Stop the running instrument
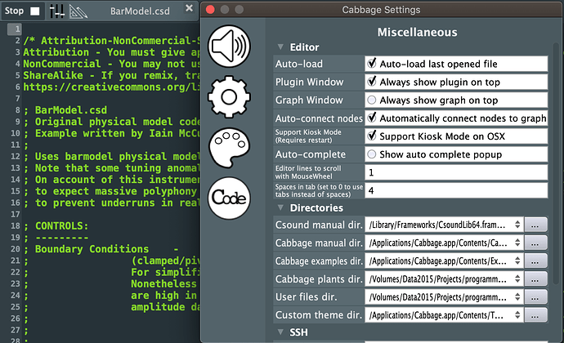The image size is (564, 343). point(22,11)
